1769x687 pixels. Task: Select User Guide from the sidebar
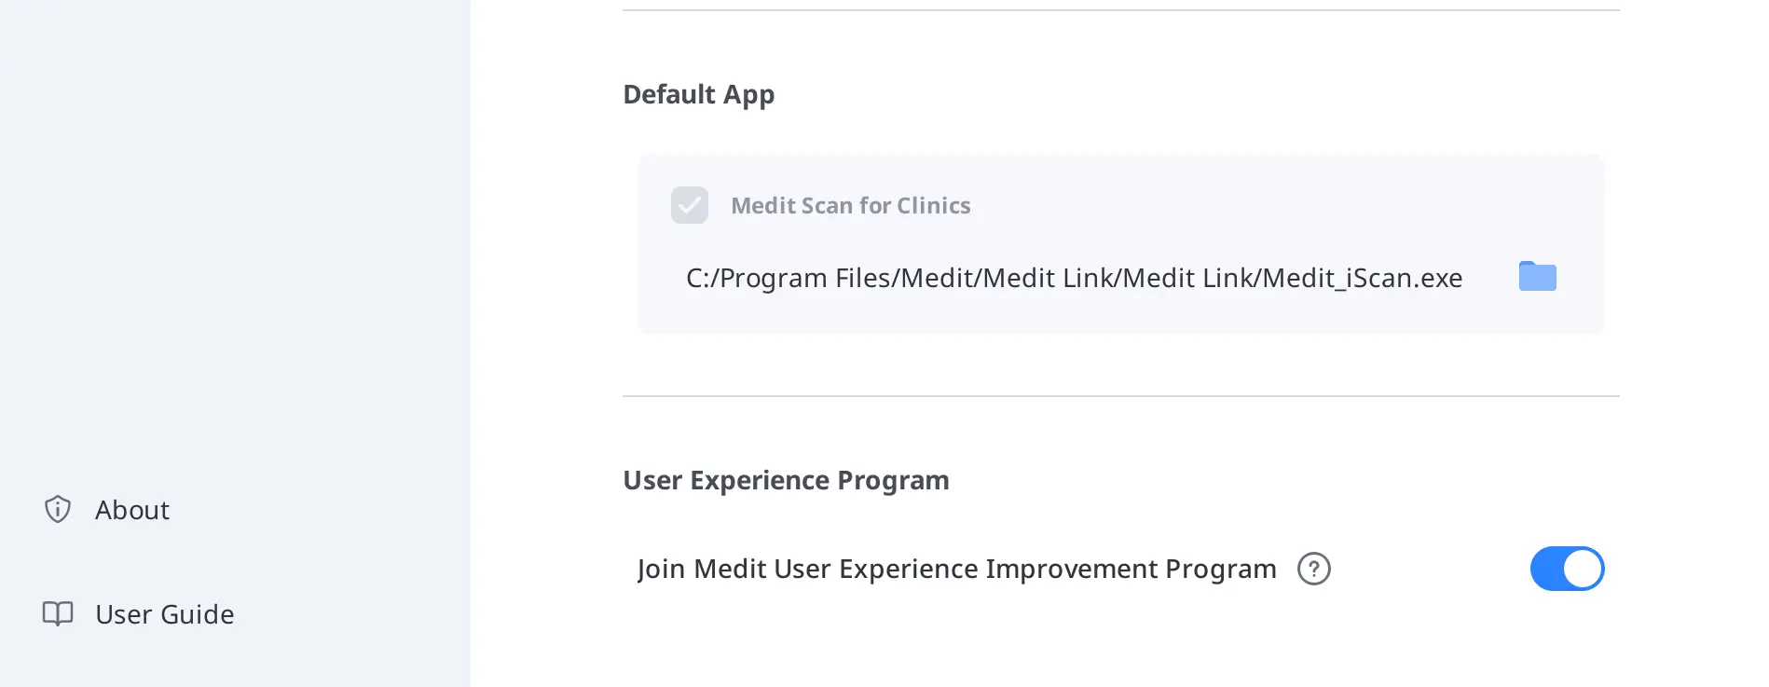pos(164,614)
